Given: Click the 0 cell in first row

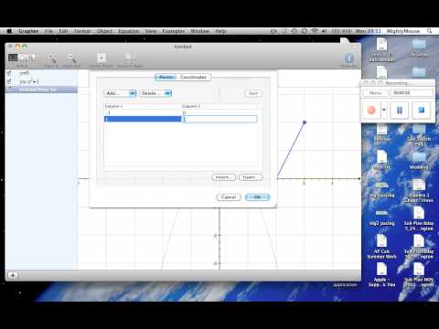Looking at the screenshot, I should [219, 112].
